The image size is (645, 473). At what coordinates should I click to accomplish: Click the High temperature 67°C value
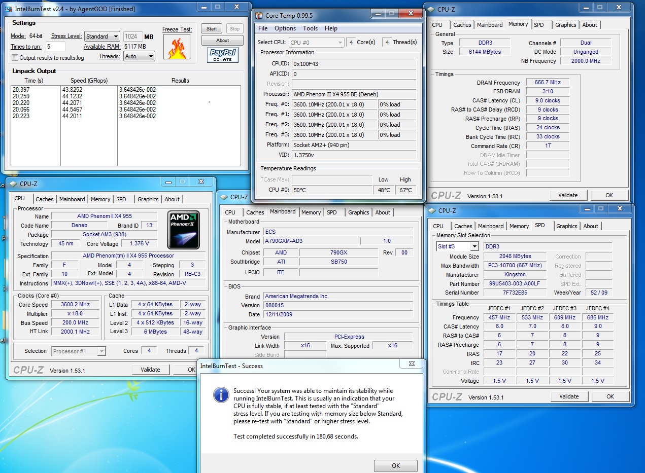point(405,190)
